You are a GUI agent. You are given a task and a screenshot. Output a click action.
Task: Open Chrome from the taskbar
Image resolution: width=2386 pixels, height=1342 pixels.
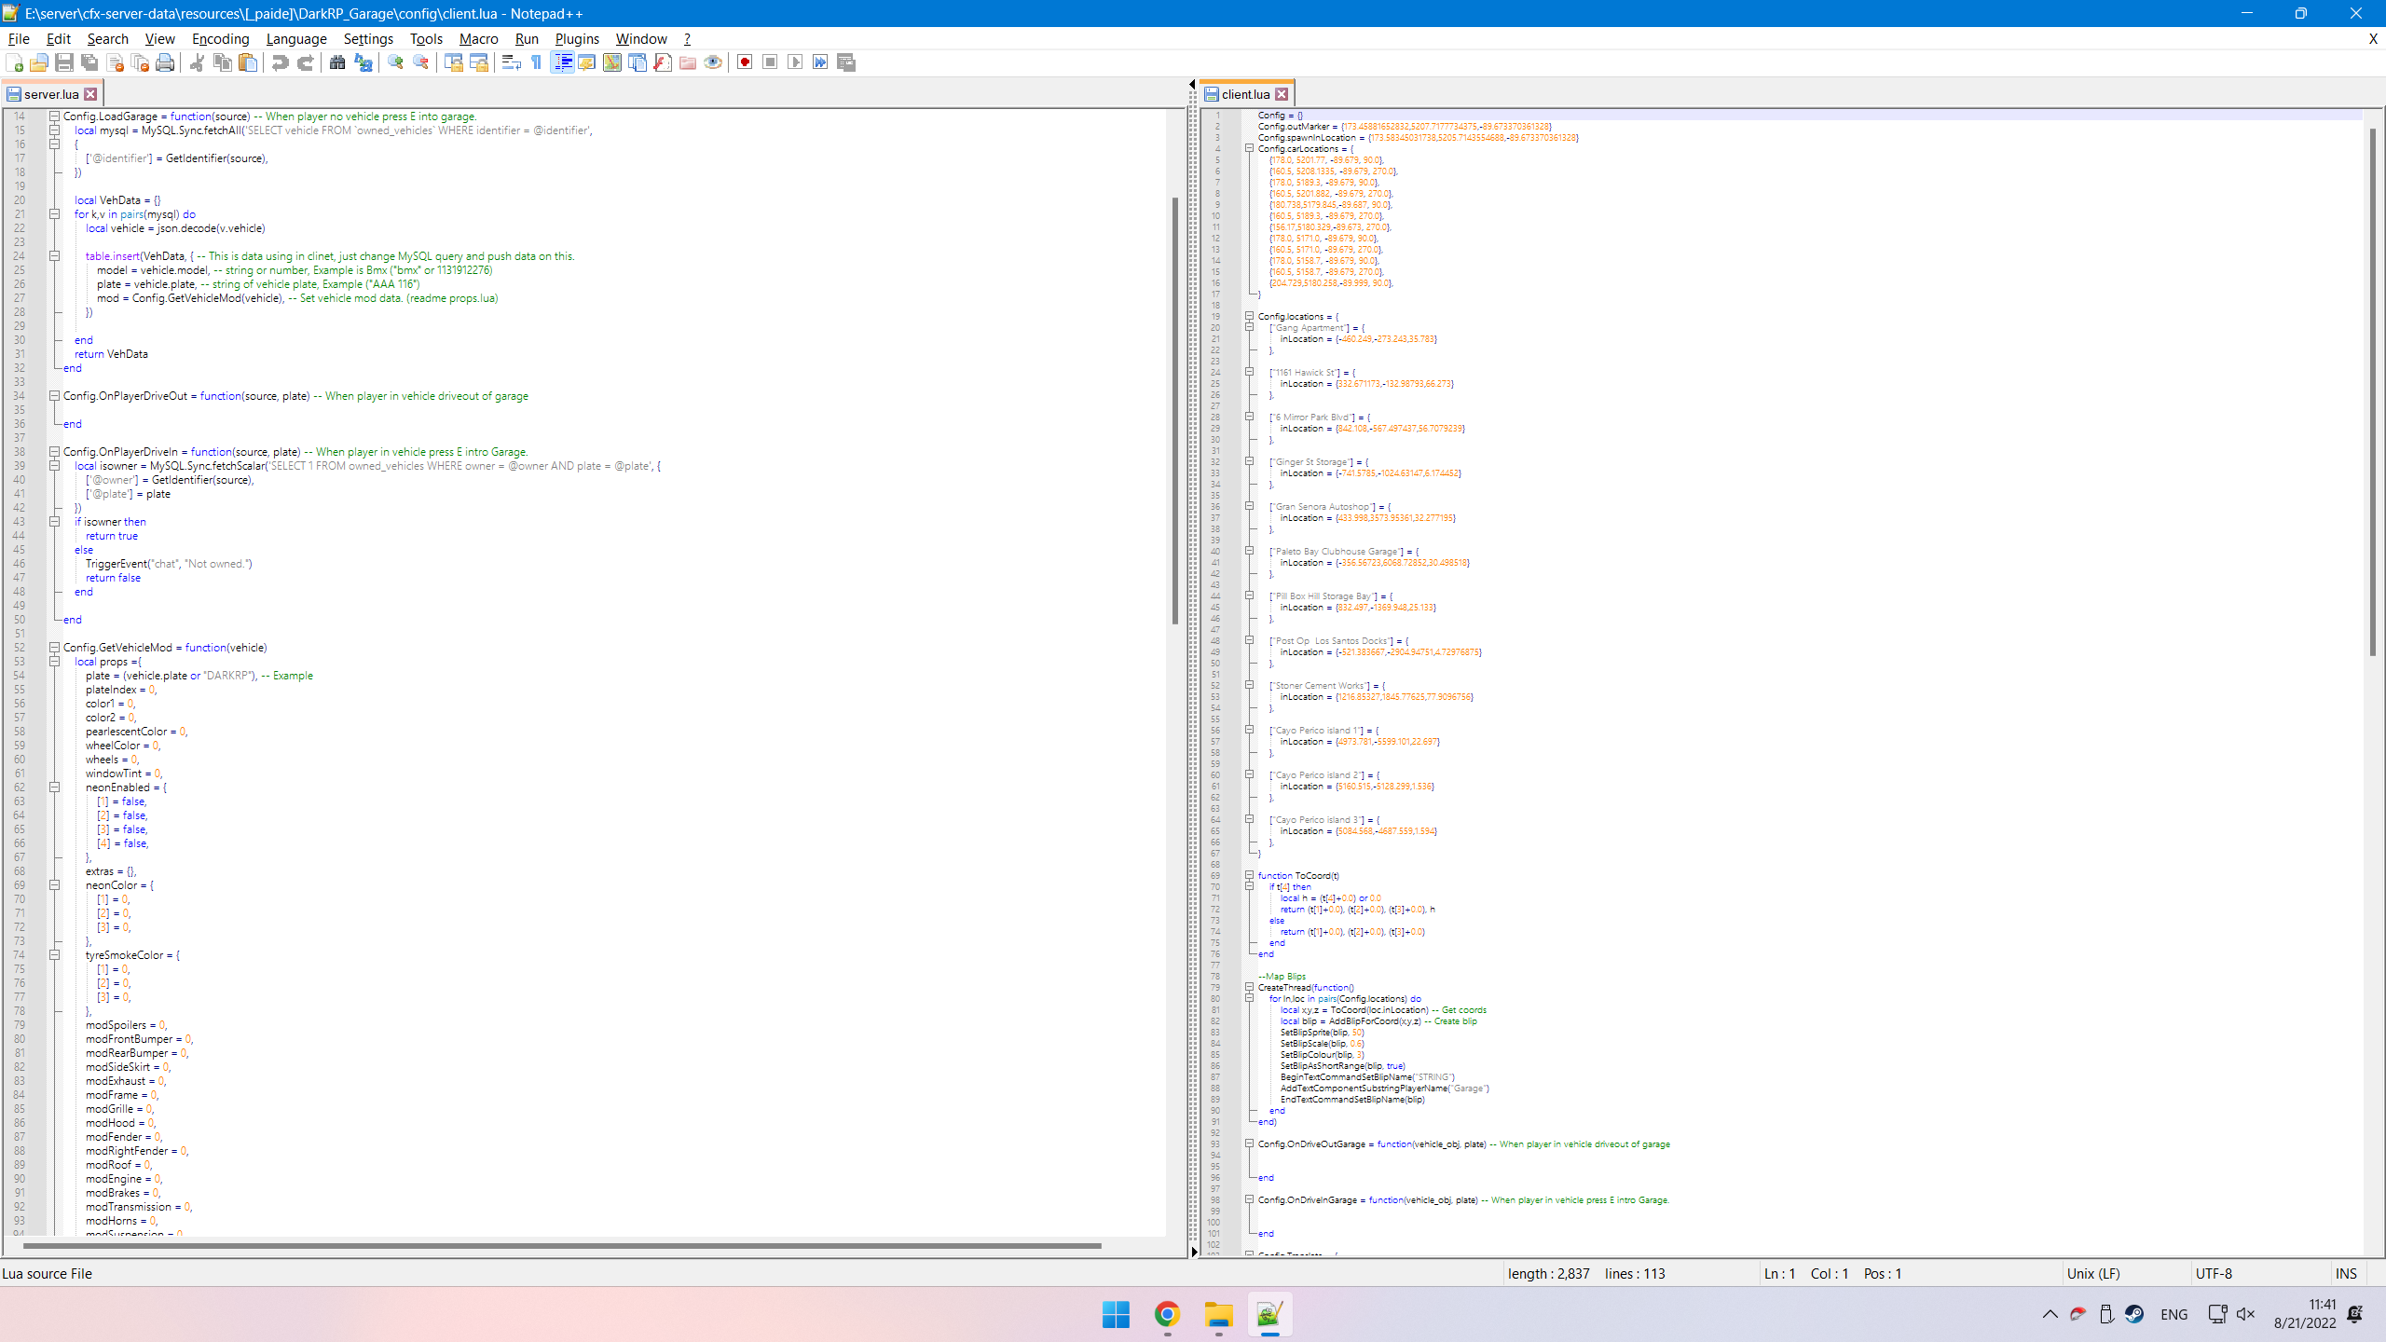click(1167, 1315)
